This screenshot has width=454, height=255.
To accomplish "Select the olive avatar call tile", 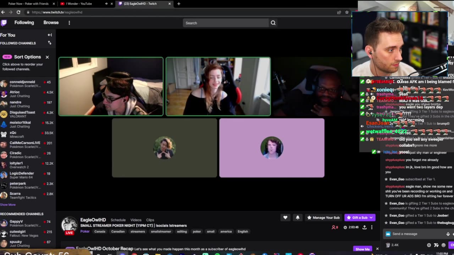I will (x=165, y=148).
